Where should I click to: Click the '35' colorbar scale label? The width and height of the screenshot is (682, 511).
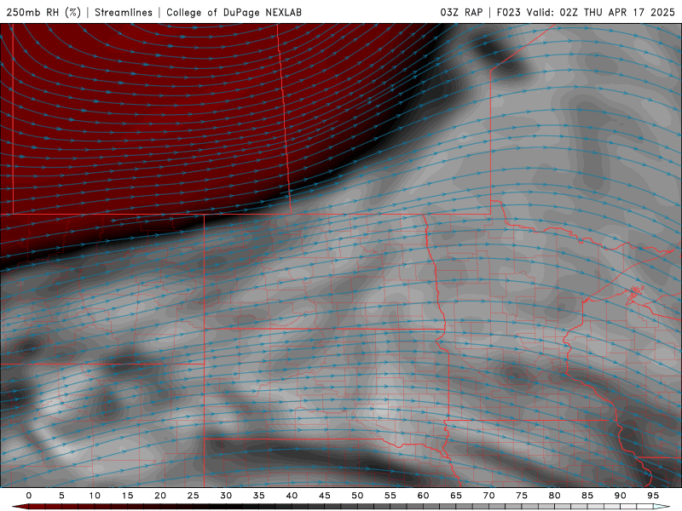(x=258, y=496)
